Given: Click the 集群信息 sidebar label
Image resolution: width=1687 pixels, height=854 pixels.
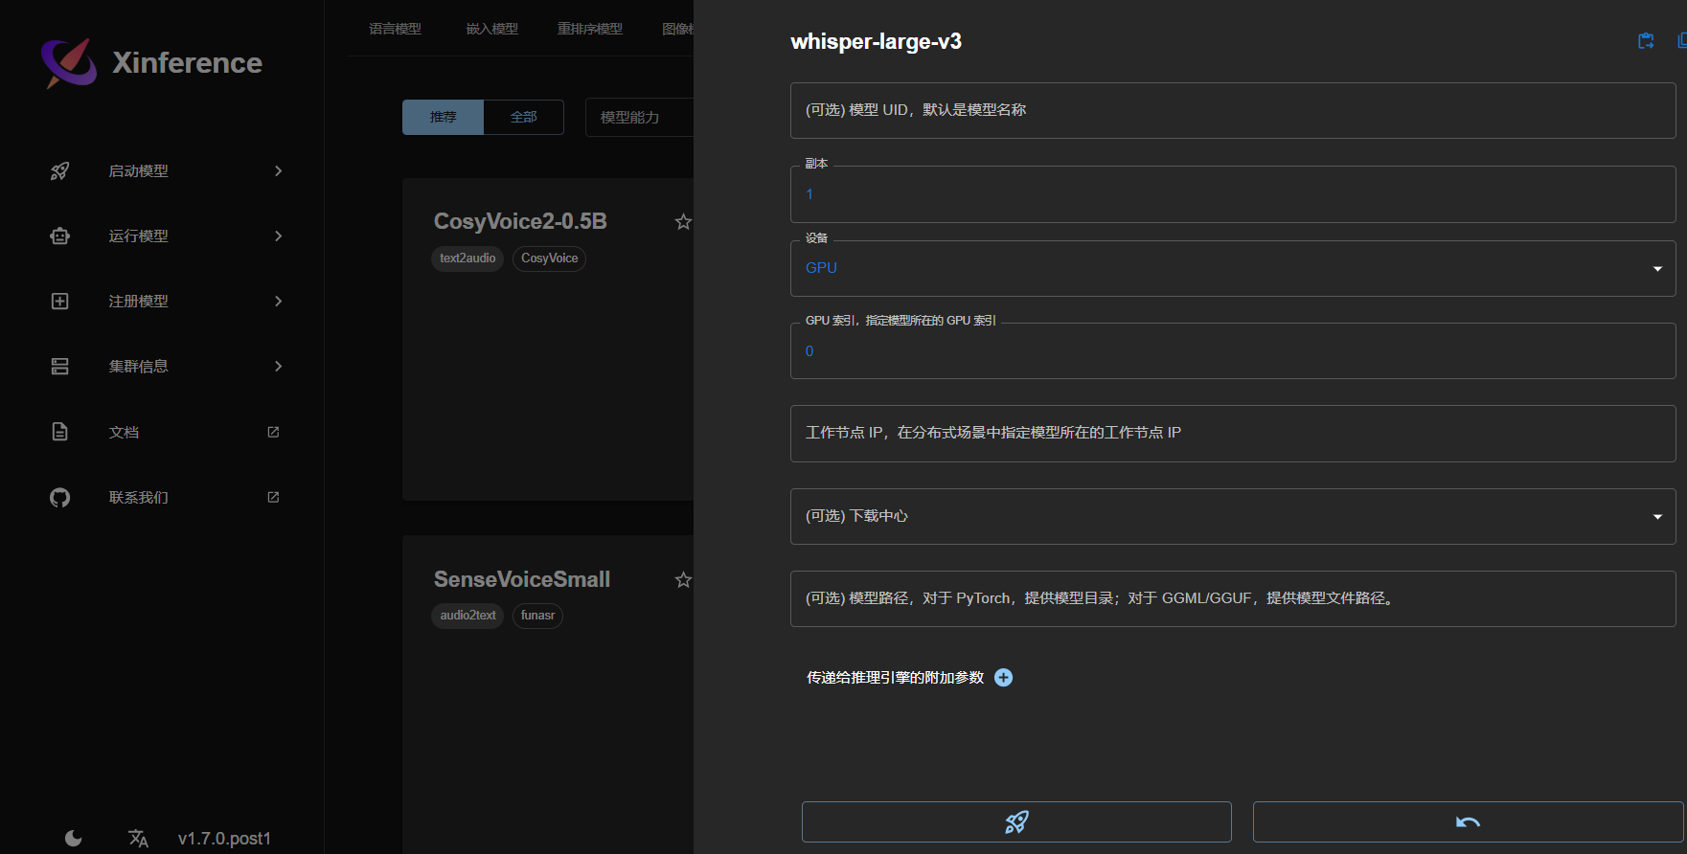Looking at the screenshot, I should pos(138,366).
